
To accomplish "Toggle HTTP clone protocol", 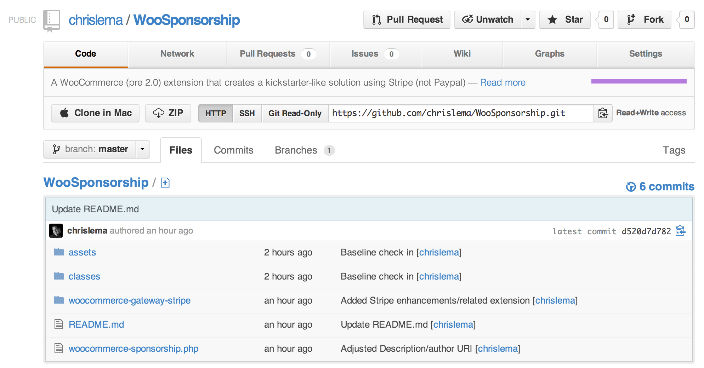I will 216,113.
